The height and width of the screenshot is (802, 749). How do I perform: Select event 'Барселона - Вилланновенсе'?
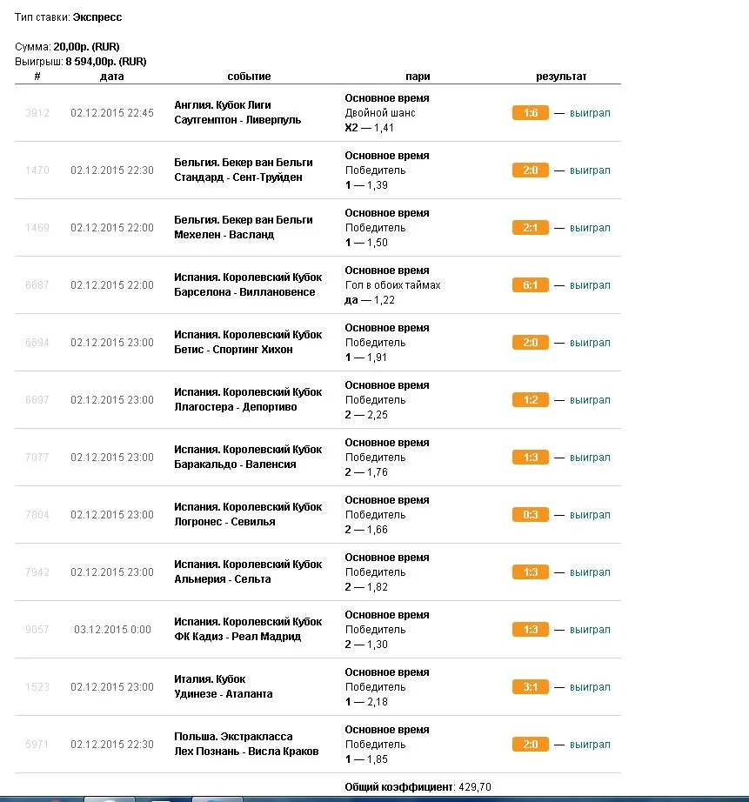pyautogui.click(x=244, y=292)
